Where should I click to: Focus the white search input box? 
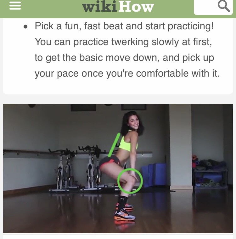213,7
